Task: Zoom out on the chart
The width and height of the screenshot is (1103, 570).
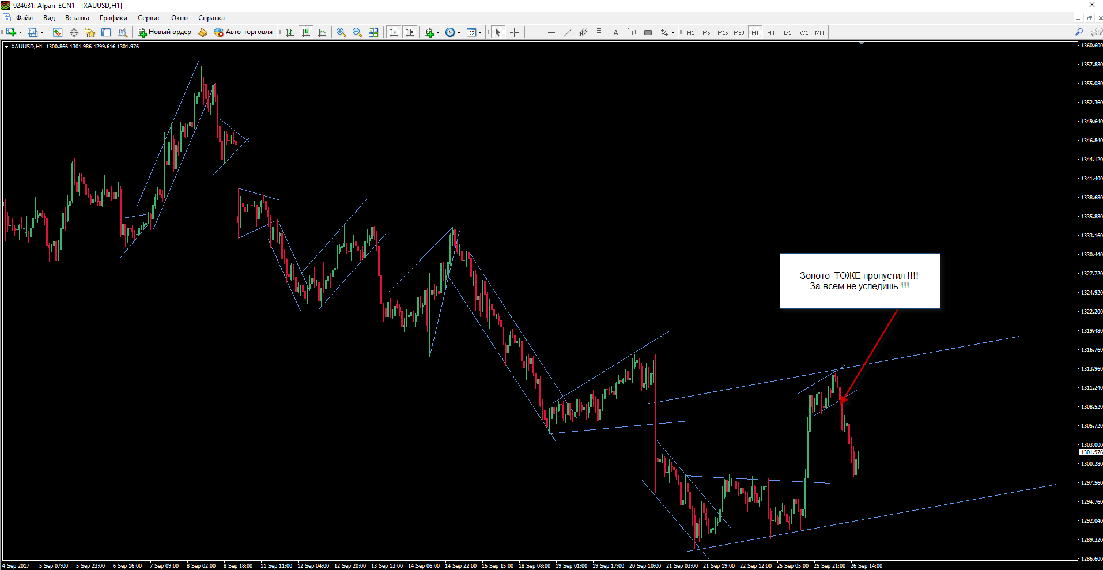Action: click(357, 32)
